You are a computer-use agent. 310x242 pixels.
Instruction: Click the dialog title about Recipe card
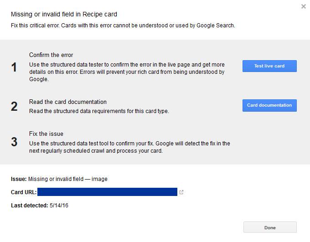64,15
